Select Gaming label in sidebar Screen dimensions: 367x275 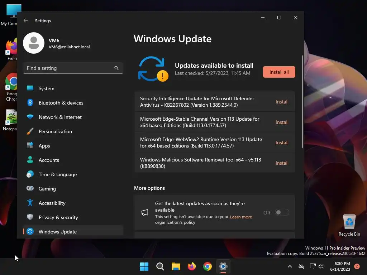coord(47,189)
